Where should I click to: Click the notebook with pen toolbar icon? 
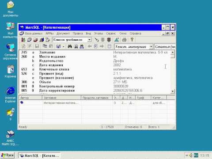coord(29,40)
